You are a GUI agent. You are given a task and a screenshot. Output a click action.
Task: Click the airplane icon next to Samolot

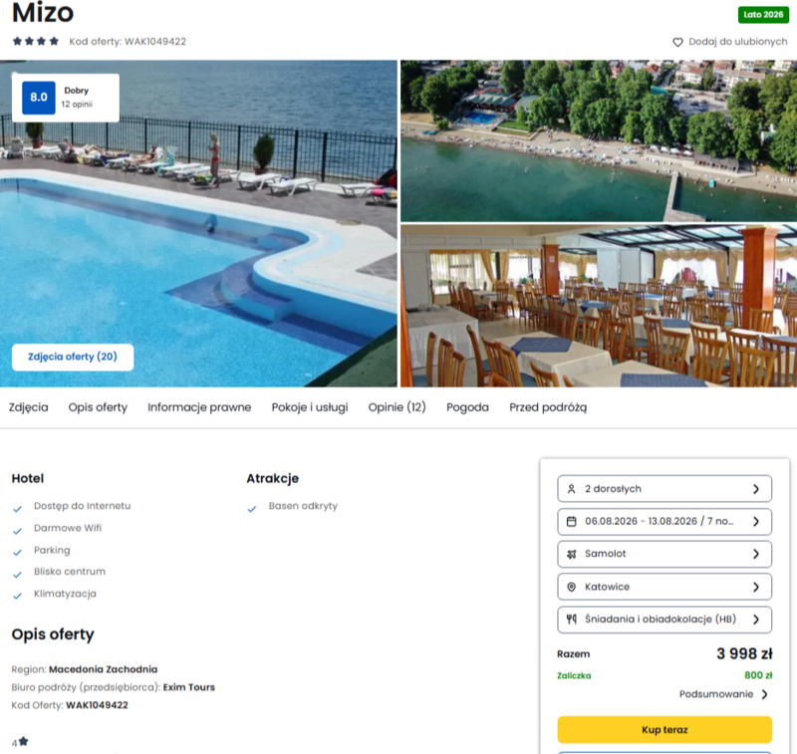571,554
